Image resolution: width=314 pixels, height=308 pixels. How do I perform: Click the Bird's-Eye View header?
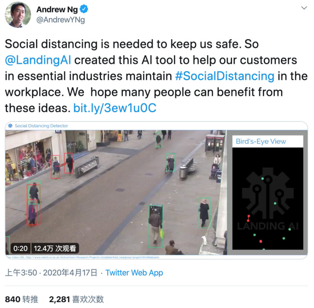(261, 141)
